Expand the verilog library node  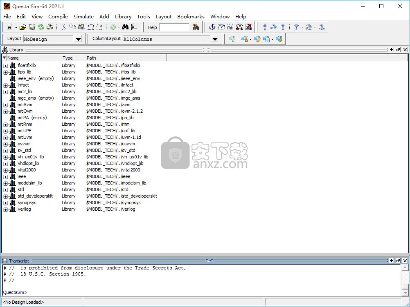5,209
